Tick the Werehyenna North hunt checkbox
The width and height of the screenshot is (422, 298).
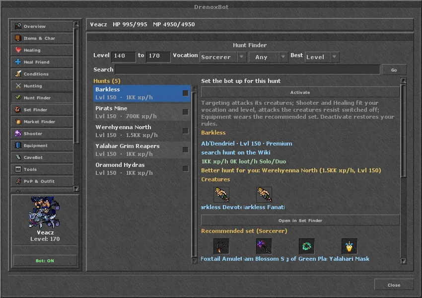pos(186,131)
